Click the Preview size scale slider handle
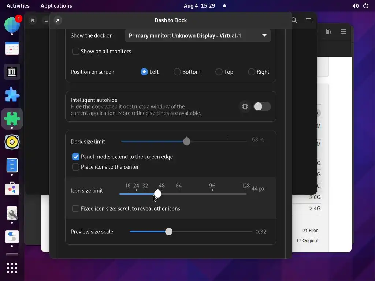The height and width of the screenshot is (281, 375). pyautogui.click(x=169, y=232)
